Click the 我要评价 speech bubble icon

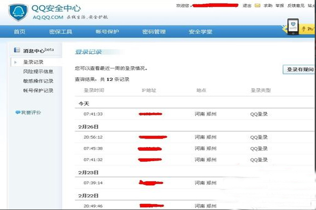[18, 112]
